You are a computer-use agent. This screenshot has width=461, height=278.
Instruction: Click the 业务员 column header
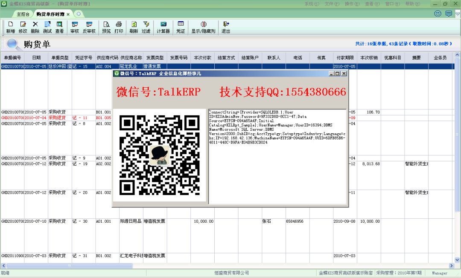click(x=440, y=58)
